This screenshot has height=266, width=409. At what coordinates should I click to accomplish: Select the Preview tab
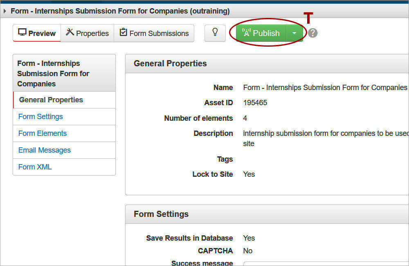(x=37, y=33)
